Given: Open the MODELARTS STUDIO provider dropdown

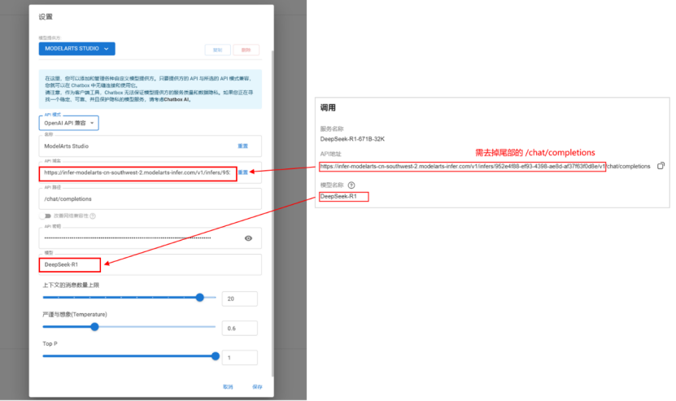Looking at the screenshot, I should click(x=76, y=49).
